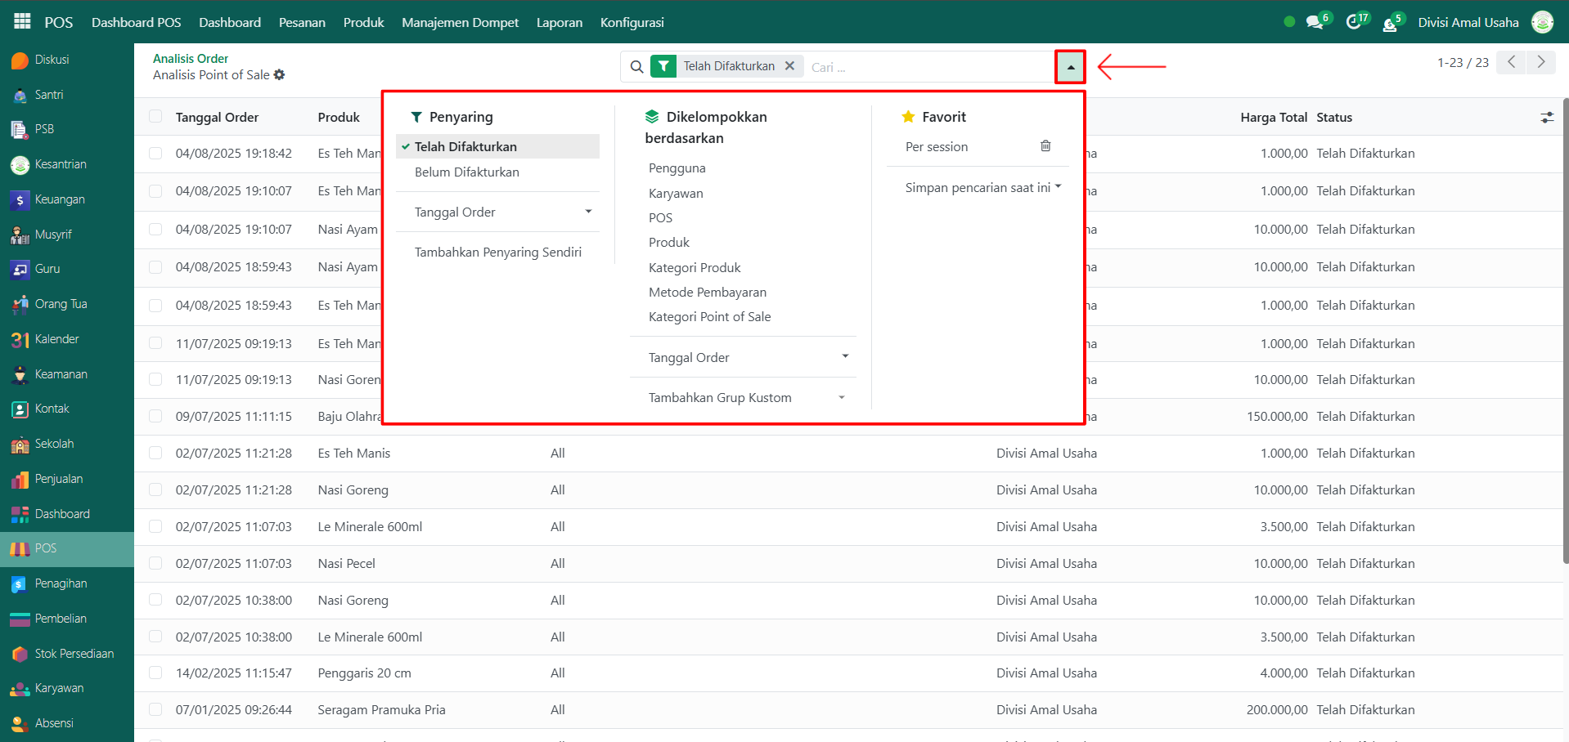
Task: Click the column settings adjust icon
Action: point(1546,118)
